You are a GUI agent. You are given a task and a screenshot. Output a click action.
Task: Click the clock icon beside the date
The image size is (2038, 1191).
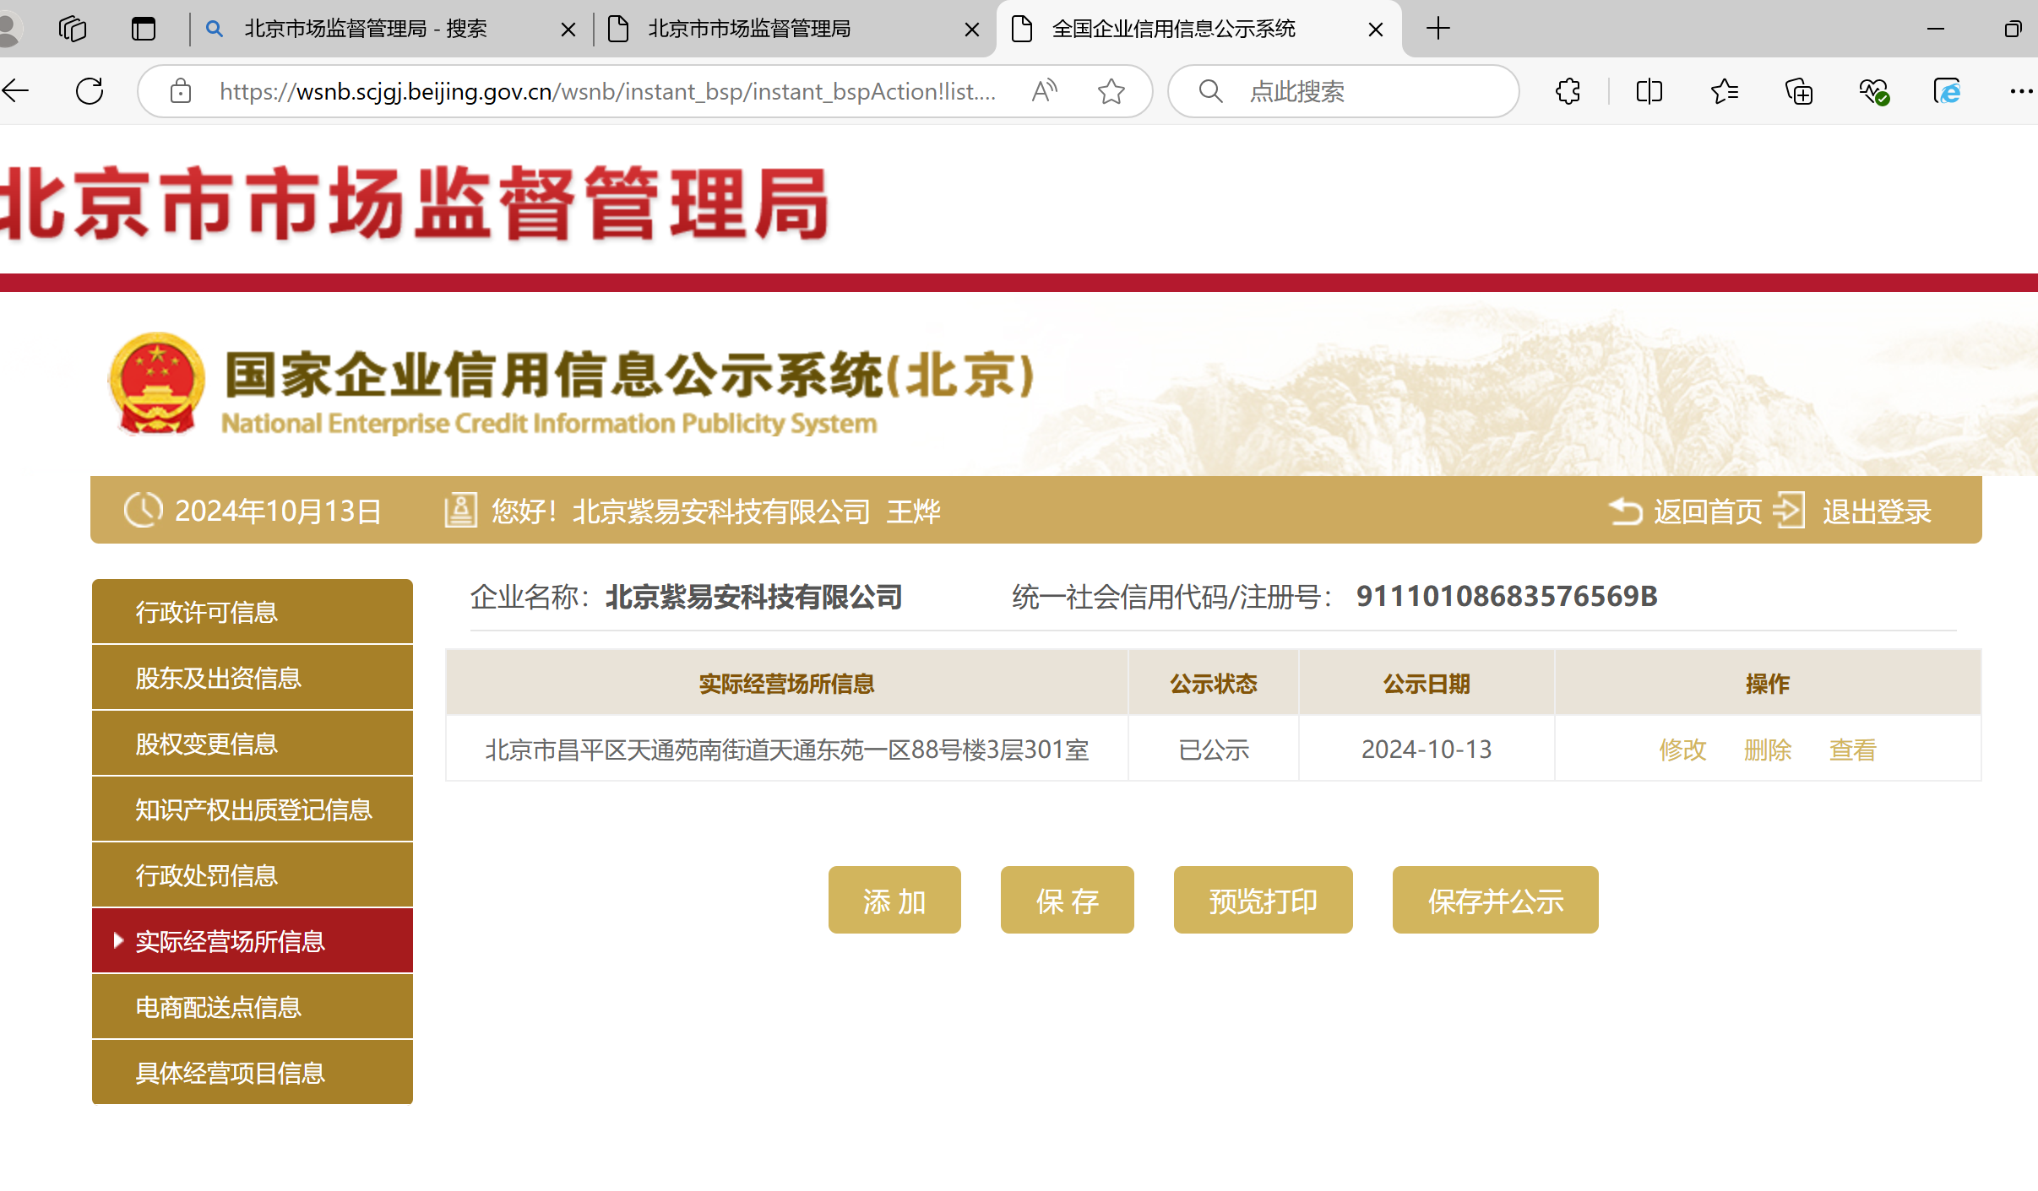(x=143, y=510)
